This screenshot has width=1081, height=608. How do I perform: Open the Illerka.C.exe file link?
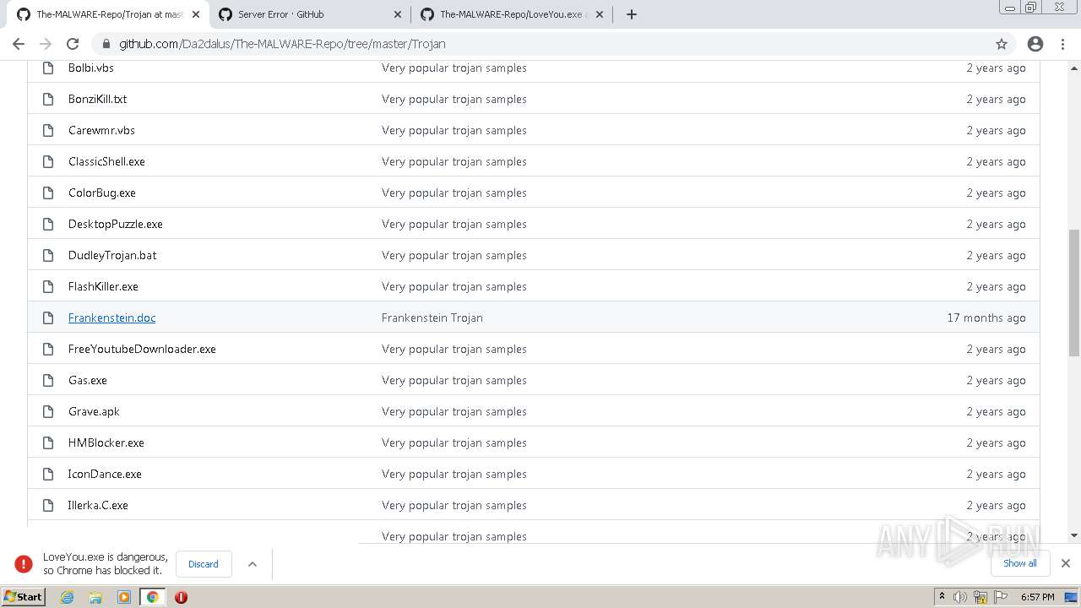(x=98, y=505)
